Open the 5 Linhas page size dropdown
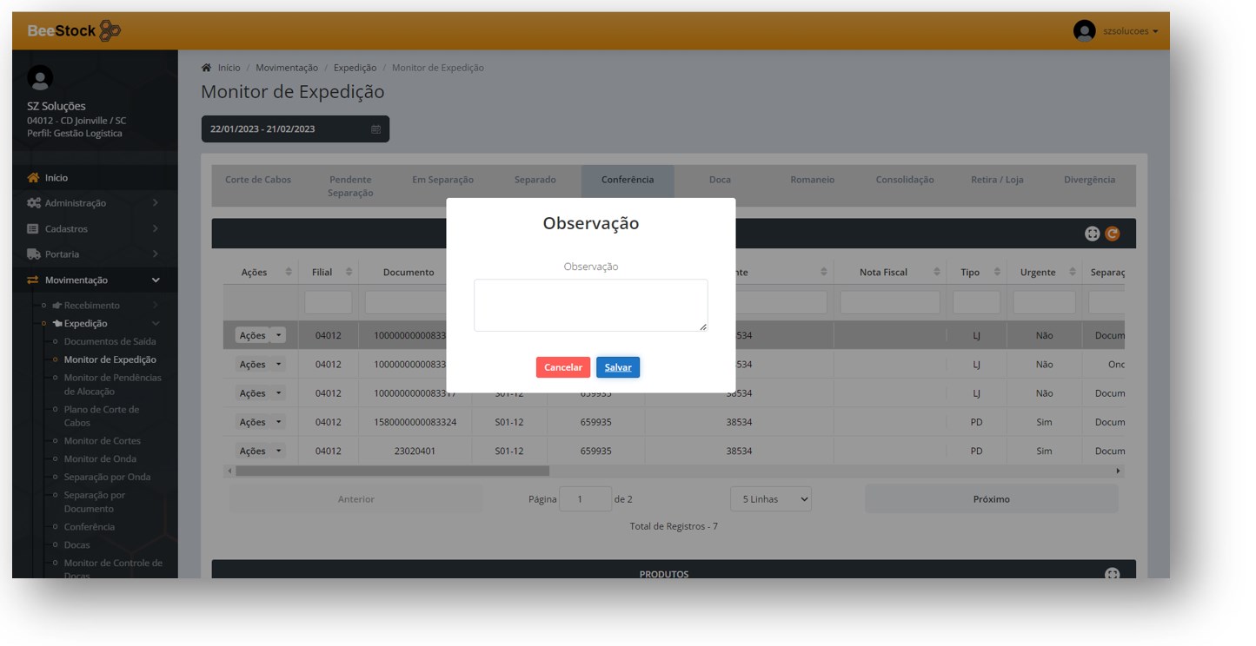This screenshot has width=1256, height=646. click(771, 499)
